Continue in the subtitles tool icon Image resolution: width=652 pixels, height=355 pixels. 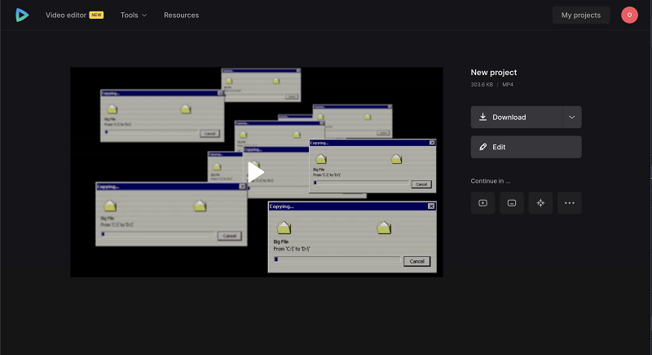(x=512, y=203)
